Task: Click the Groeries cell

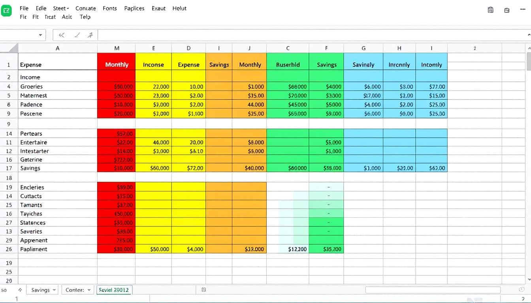Action: [58, 86]
